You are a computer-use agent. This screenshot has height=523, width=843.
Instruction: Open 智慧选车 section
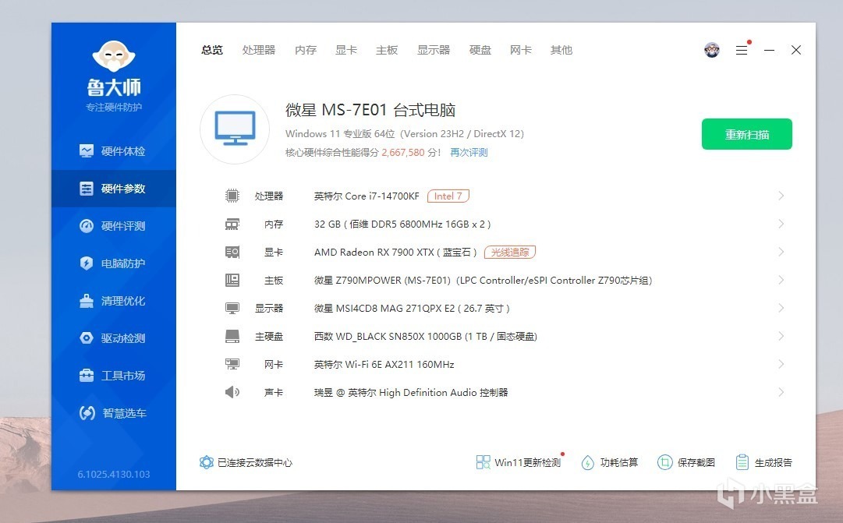113,413
